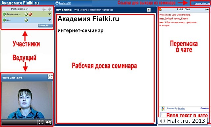Open the dropdown arrow for Академия participant
This screenshot has width=211, height=127.
point(50,14)
